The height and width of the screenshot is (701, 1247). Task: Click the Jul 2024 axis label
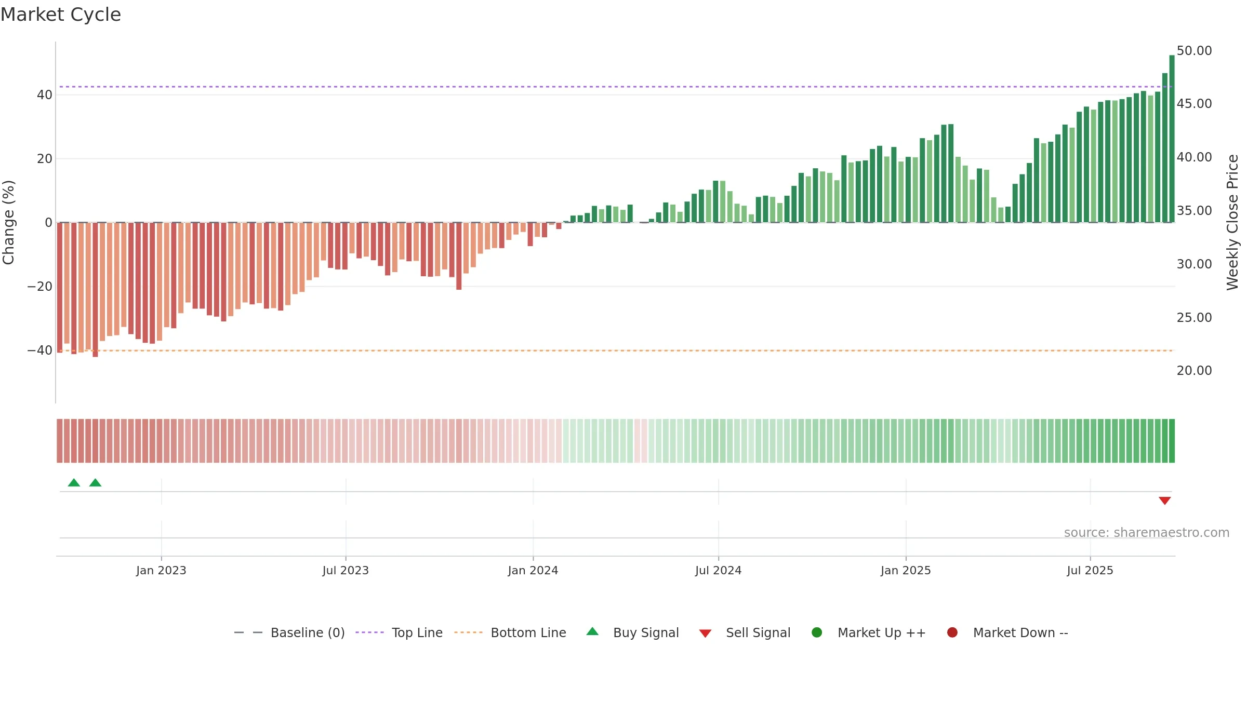tap(719, 570)
